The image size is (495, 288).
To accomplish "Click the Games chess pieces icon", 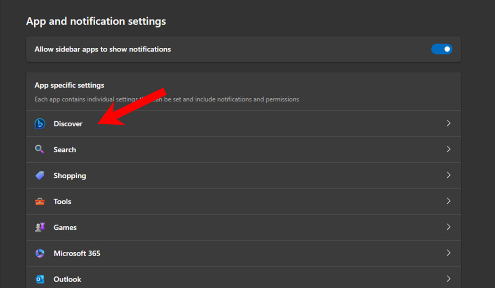I will [x=40, y=227].
